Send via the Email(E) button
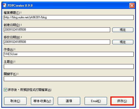The image size is (139, 109). (x=96, y=101)
